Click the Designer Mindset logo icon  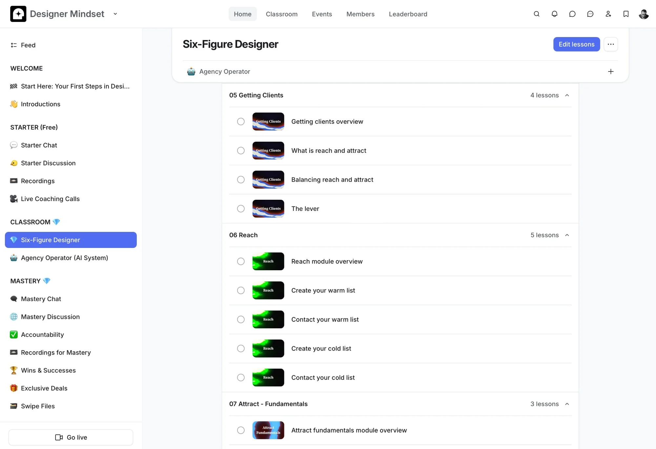tap(18, 14)
